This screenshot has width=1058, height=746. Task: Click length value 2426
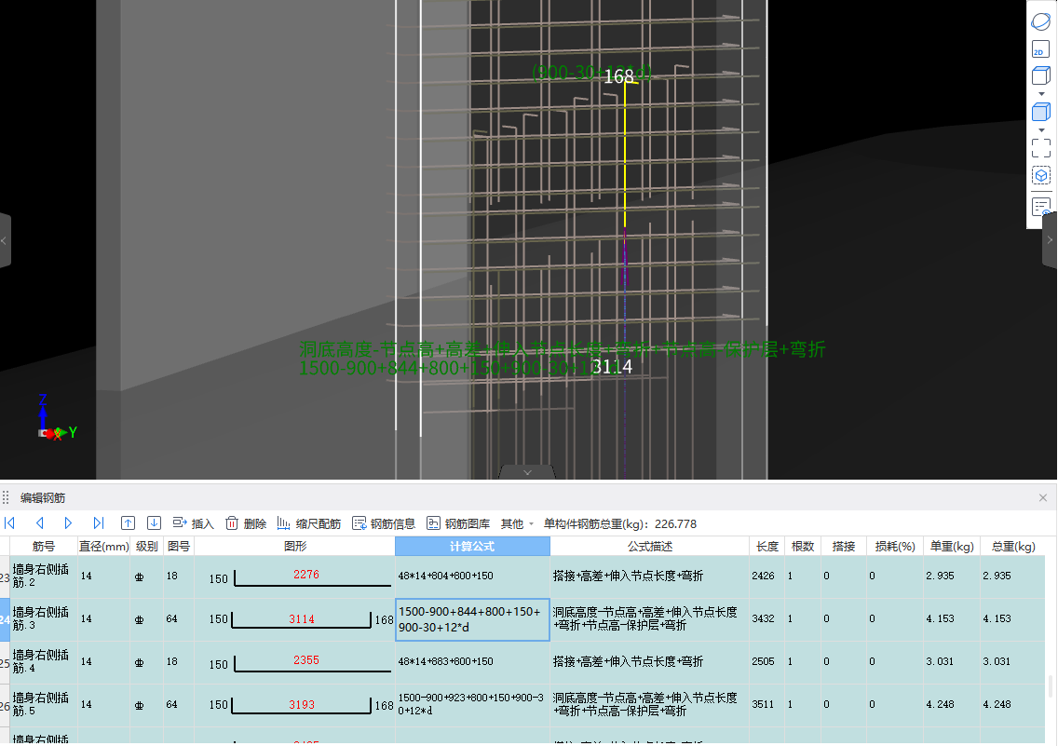763,576
